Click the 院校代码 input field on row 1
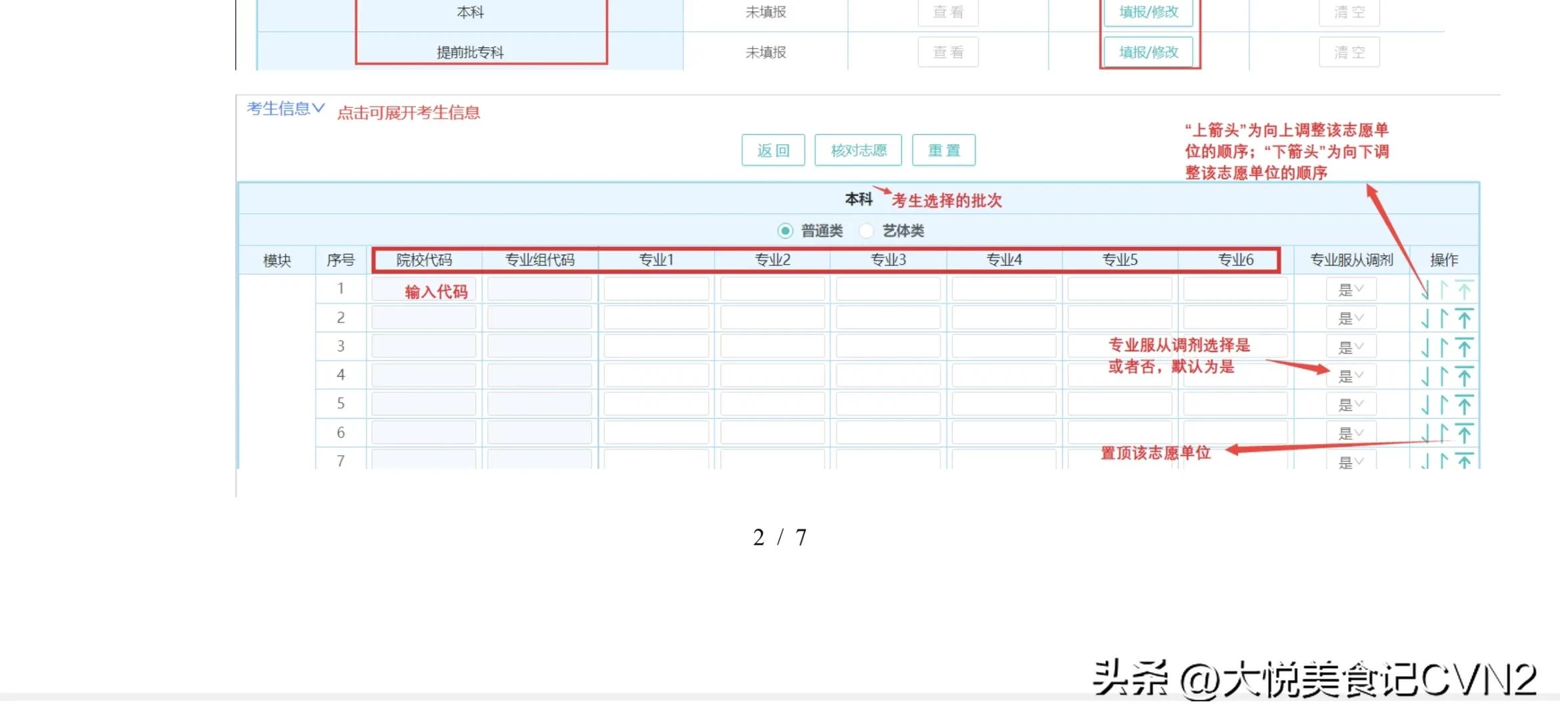This screenshot has height=720, width=1560. coord(424,289)
